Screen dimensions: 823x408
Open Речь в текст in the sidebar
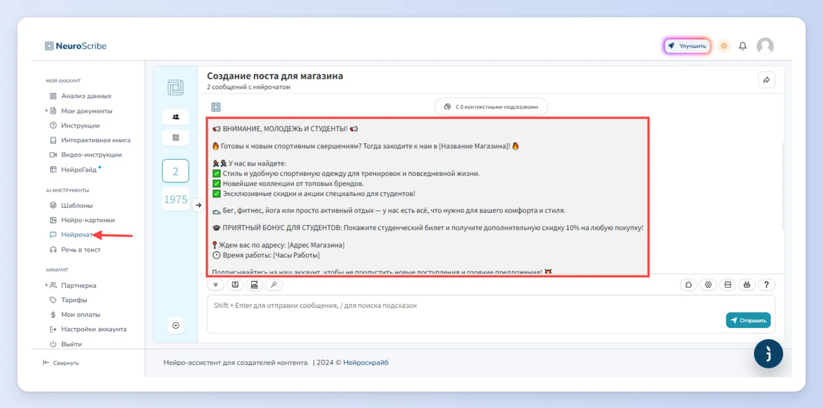pyautogui.click(x=75, y=250)
